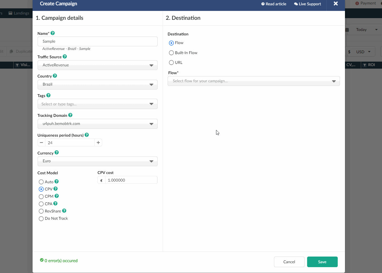Open the Today date range dropdown
382x273 pixels.
(367, 30)
